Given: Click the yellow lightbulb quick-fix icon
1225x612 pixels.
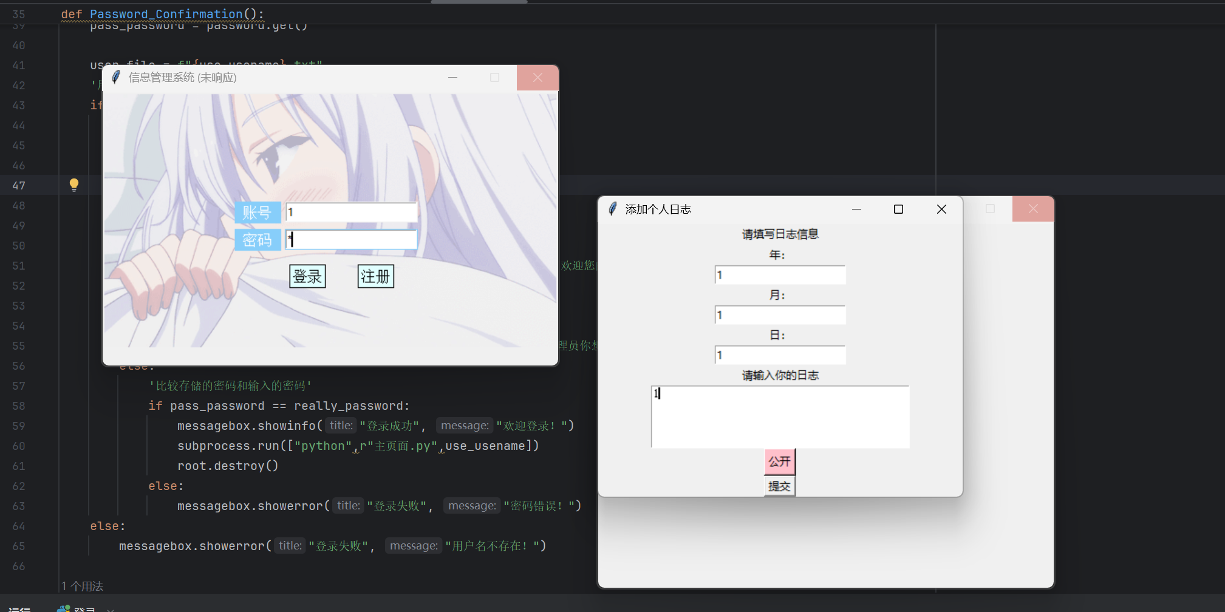Looking at the screenshot, I should click(x=74, y=185).
